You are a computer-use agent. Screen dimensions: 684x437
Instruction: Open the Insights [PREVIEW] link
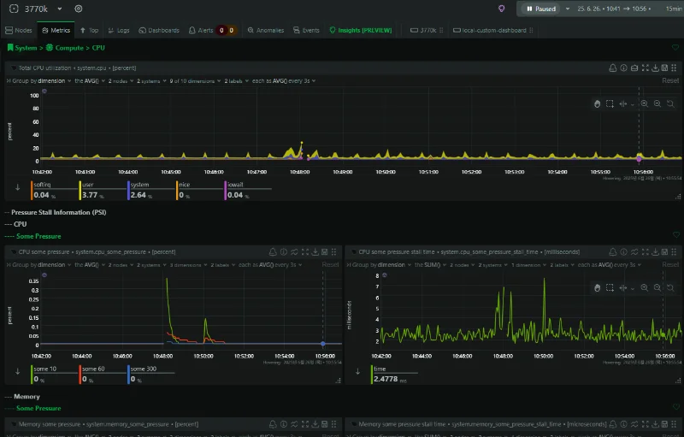361,30
